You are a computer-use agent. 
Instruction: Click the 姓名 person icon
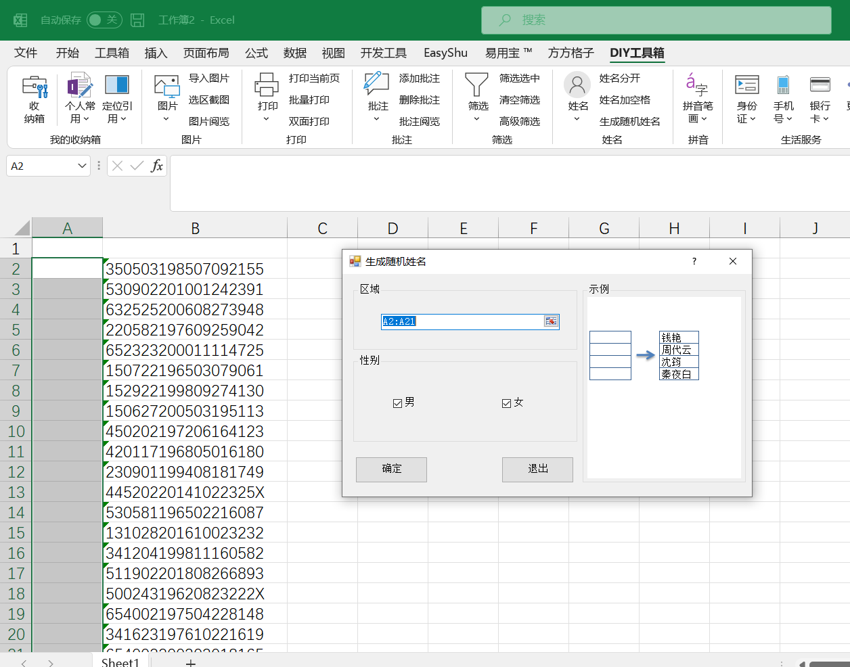pyautogui.click(x=577, y=85)
